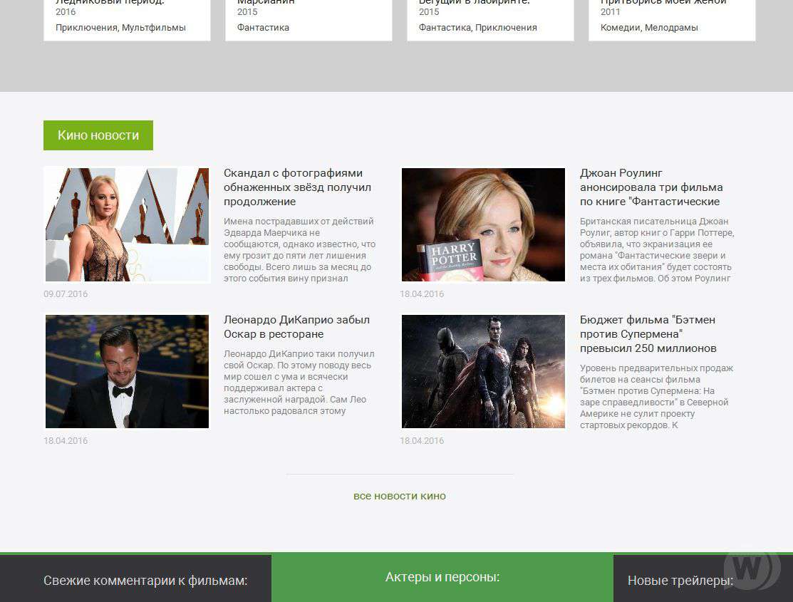This screenshot has width=793, height=602.
Task: Click date under the DiCaprio thumbnail
Action: [66, 440]
